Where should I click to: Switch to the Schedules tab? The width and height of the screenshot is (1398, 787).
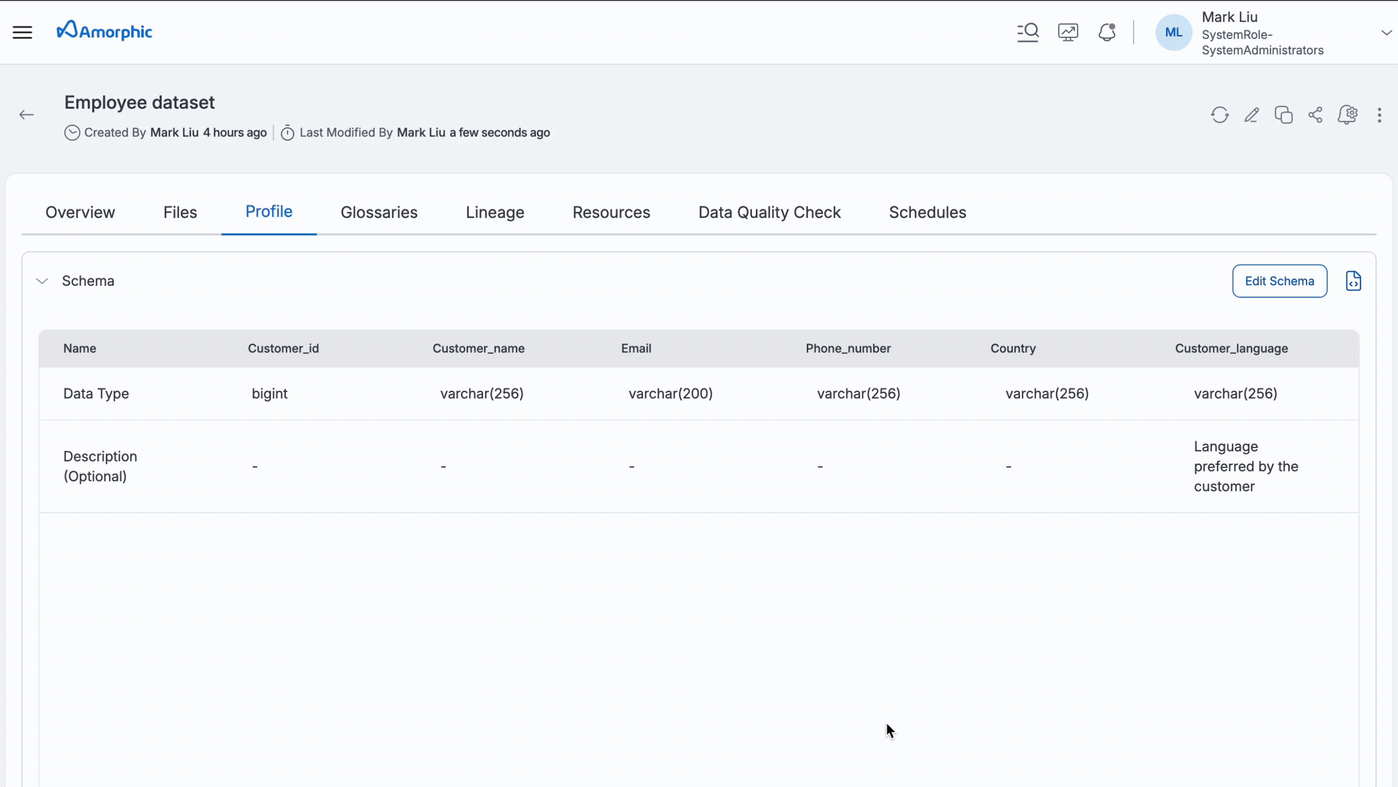click(927, 212)
